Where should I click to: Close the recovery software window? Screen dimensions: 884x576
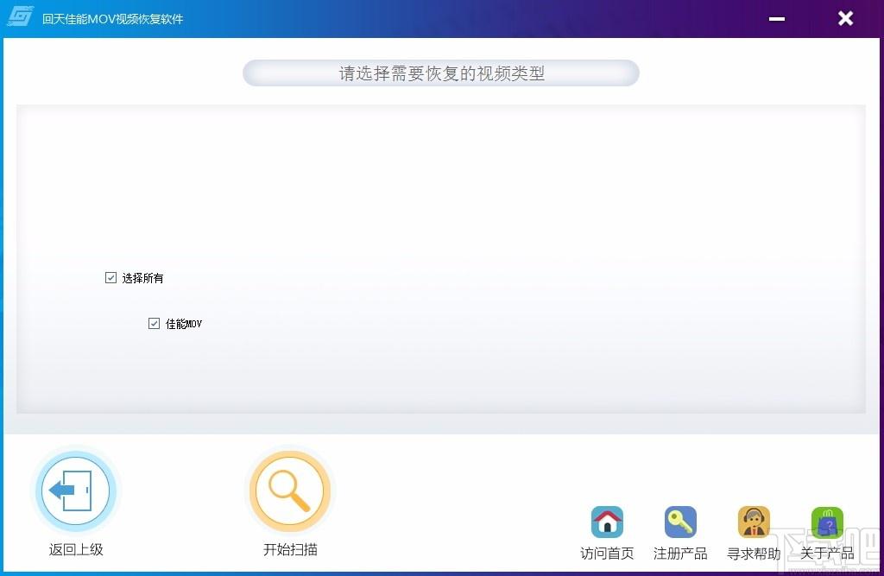pos(845,19)
